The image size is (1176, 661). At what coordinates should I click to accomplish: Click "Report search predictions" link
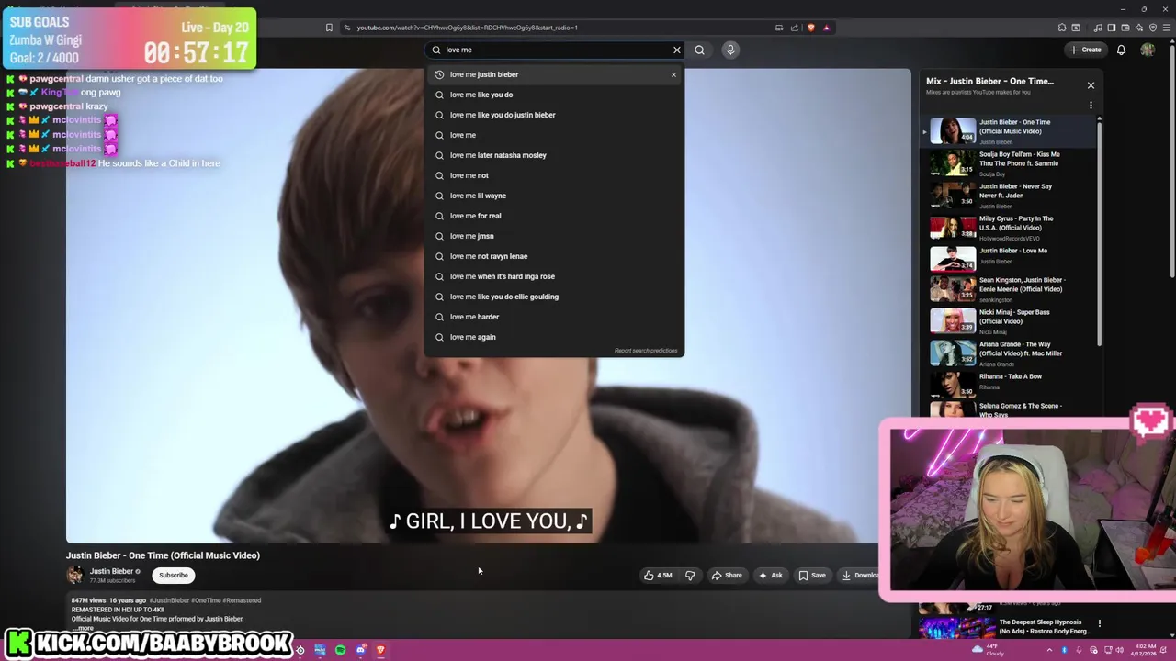[646, 351]
